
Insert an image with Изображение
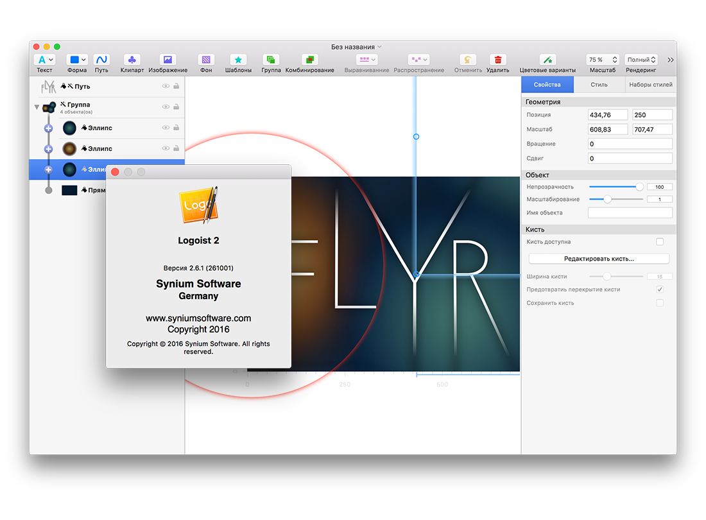pyautogui.click(x=168, y=60)
